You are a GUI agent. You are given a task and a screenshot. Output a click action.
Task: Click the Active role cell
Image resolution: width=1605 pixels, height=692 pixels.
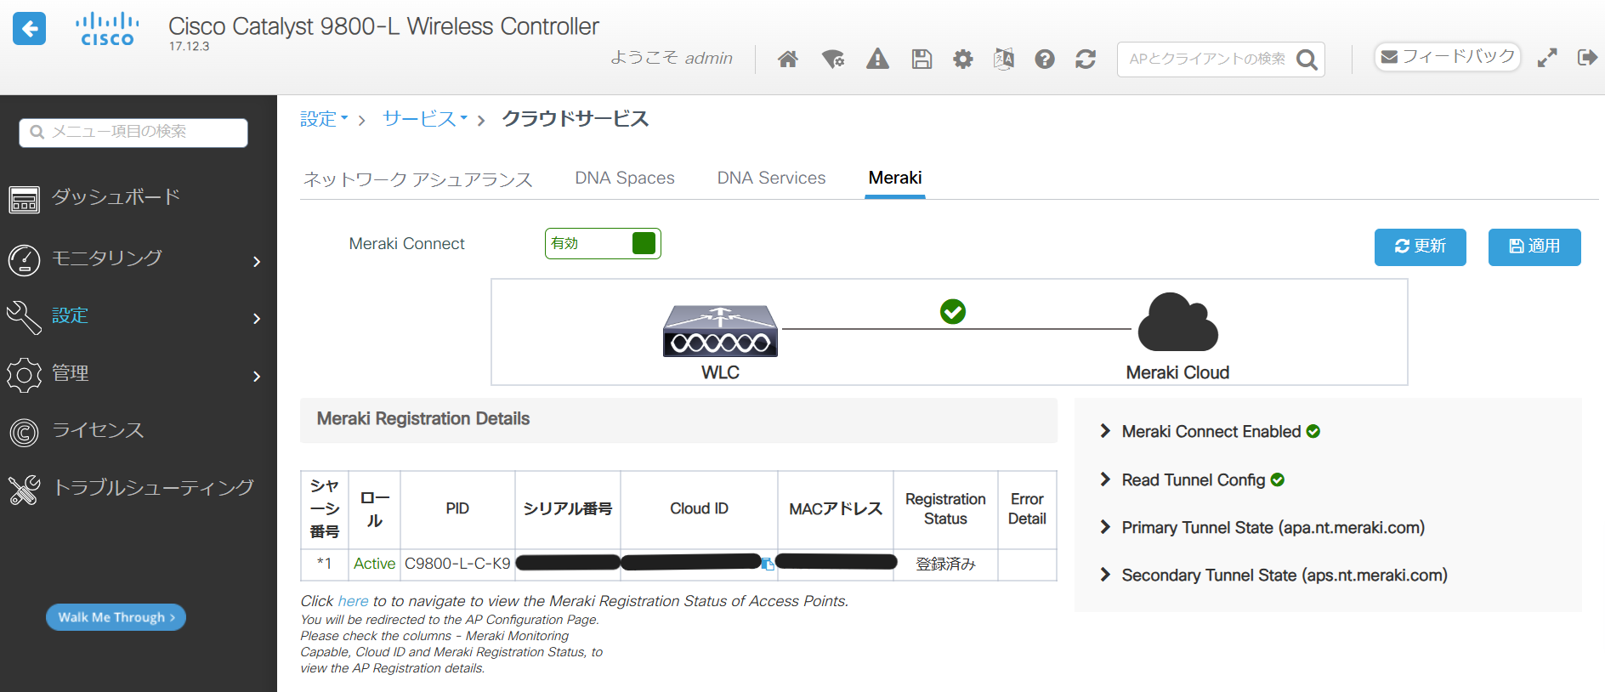(374, 564)
